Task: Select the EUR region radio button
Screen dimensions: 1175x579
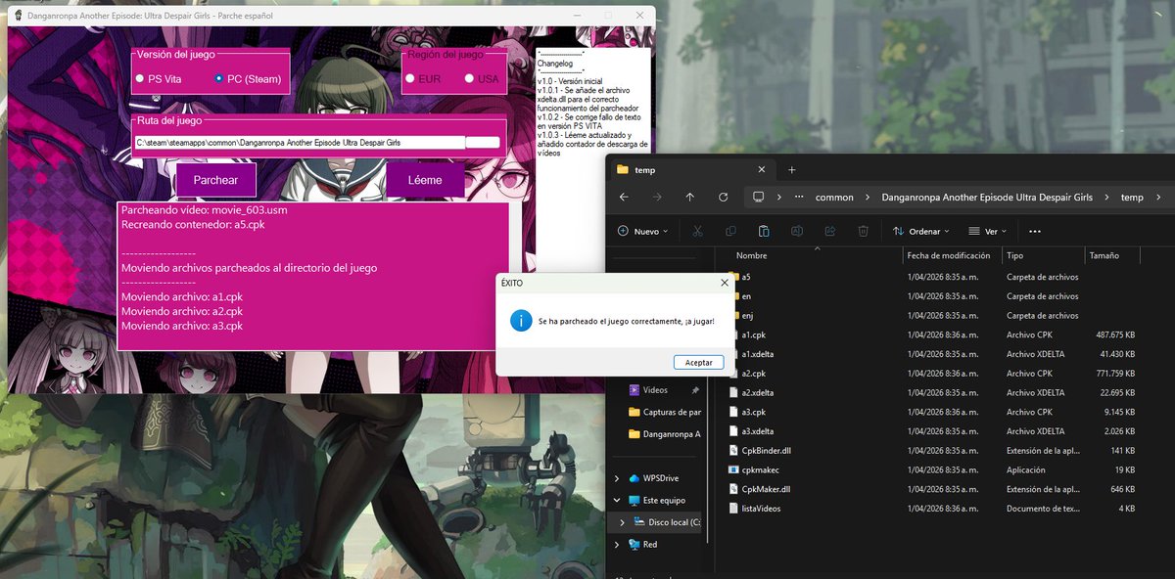Action: coord(410,78)
